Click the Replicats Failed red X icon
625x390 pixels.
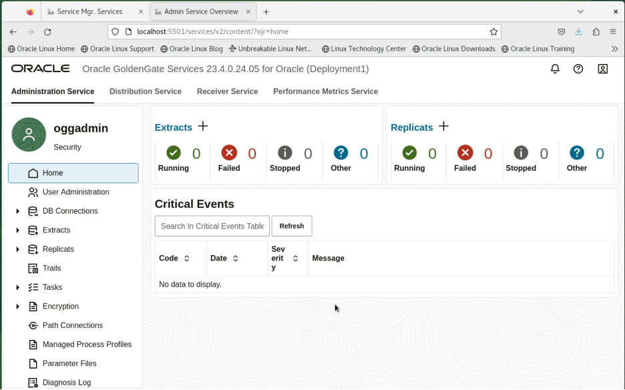(465, 153)
